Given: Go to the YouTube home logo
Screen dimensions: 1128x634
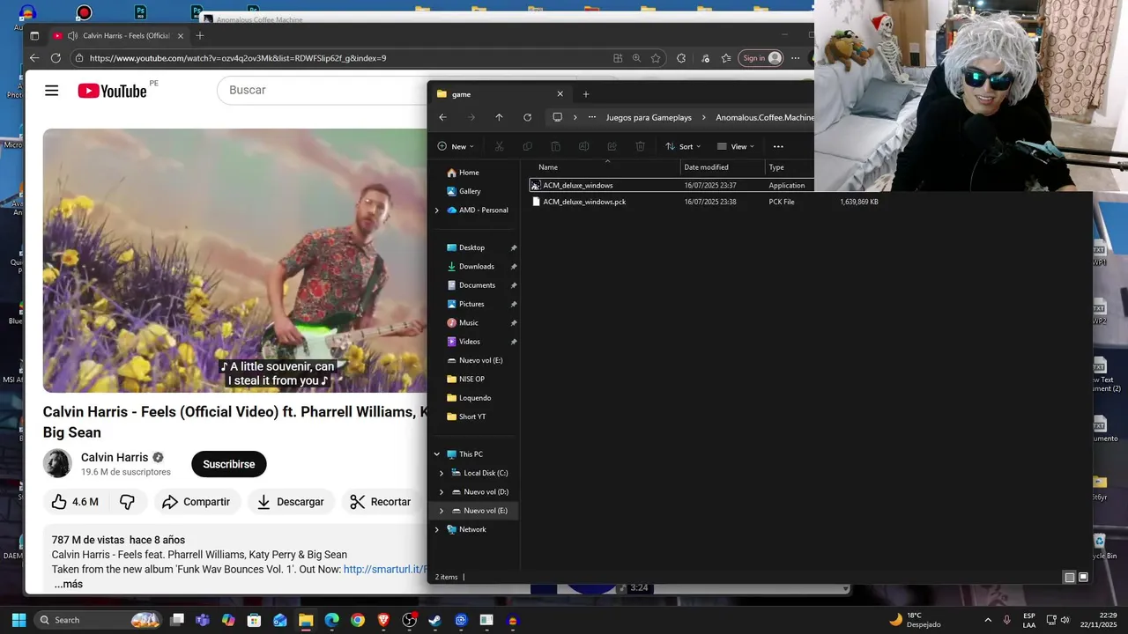Looking at the screenshot, I should tap(112, 91).
